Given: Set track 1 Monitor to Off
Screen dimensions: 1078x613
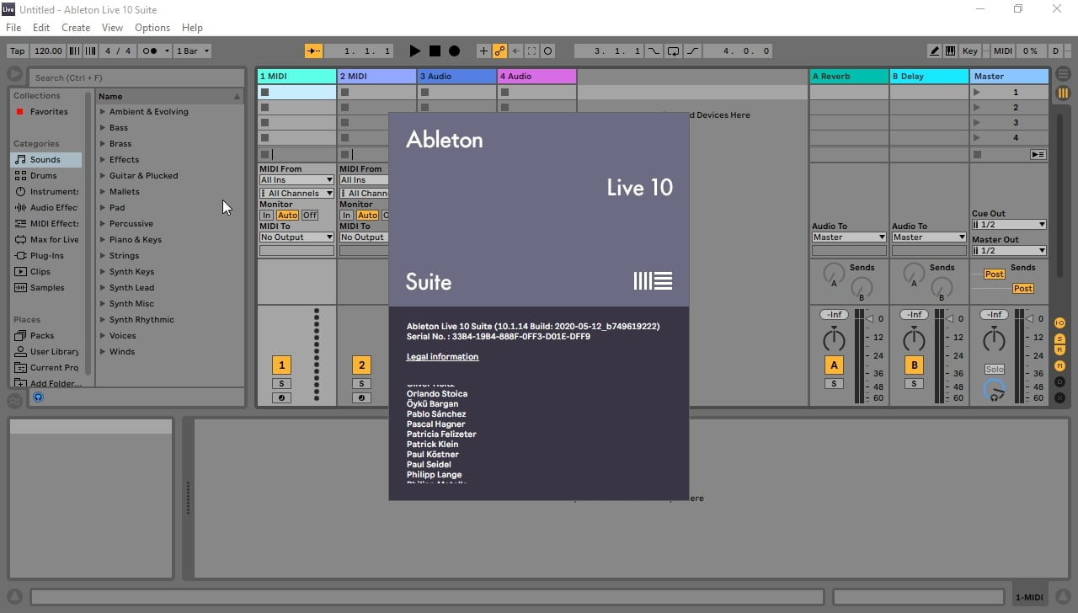Looking at the screenshot, I should tap(310, 215).
